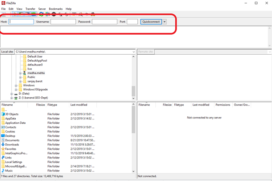Sort local files by Last modified column
This screenshot has height=181, width=272.
(83, 105)
